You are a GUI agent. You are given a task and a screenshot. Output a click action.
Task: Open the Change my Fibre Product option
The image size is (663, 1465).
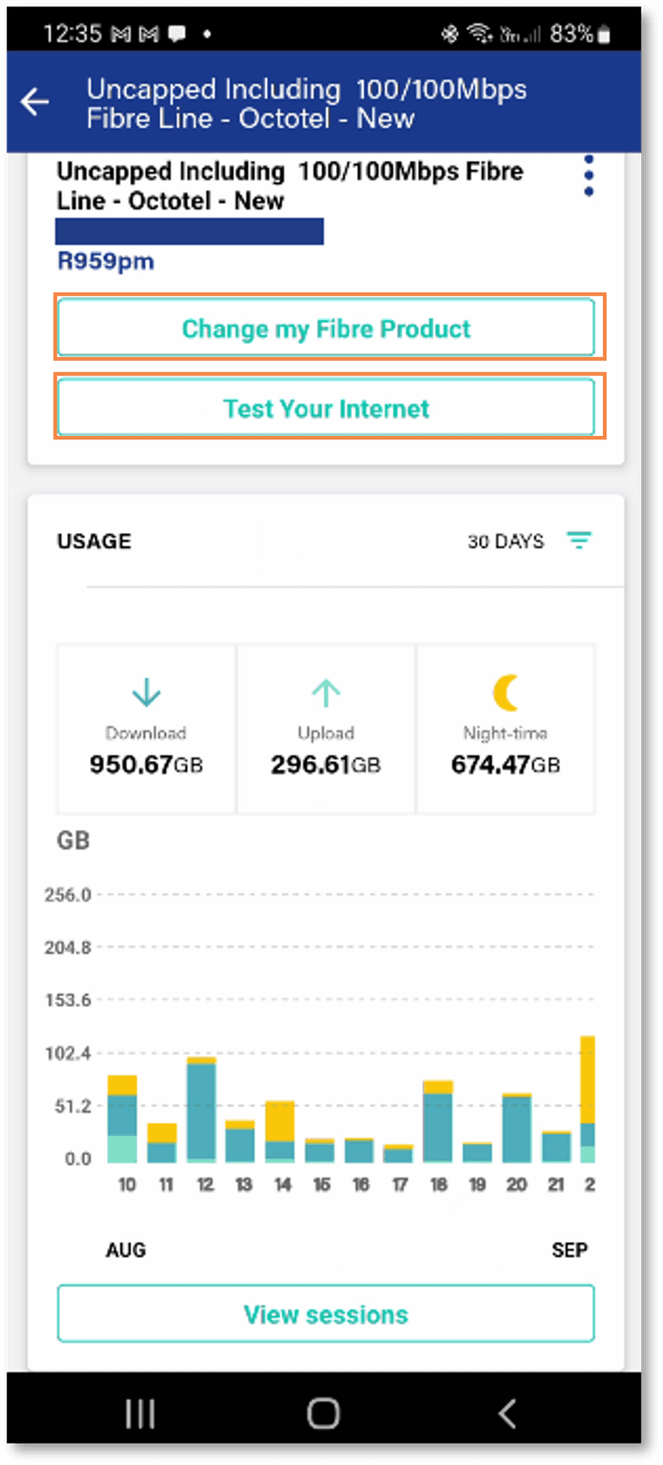coord(325,328)
